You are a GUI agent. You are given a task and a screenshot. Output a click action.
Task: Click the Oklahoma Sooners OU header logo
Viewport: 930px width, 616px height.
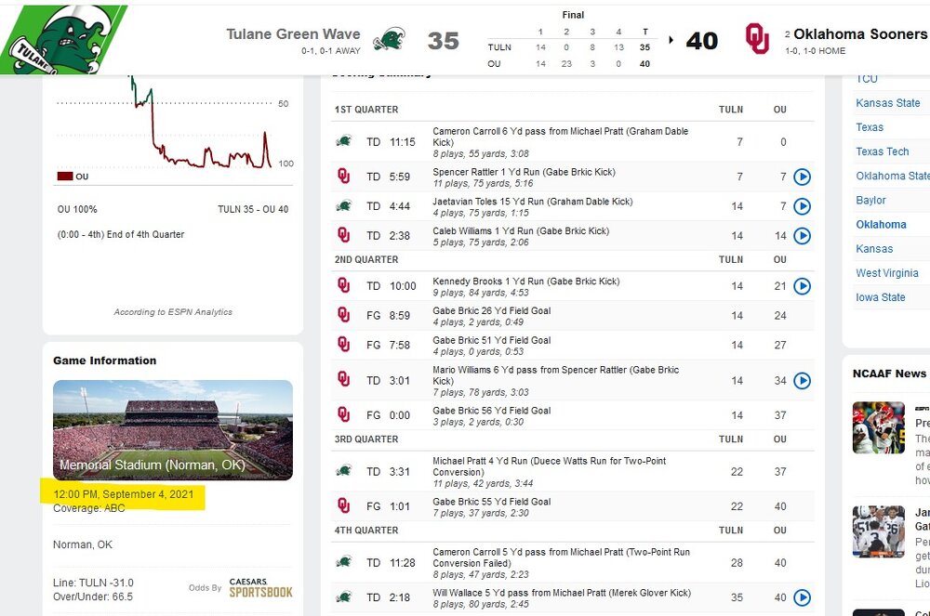click(x=757, y=39)
